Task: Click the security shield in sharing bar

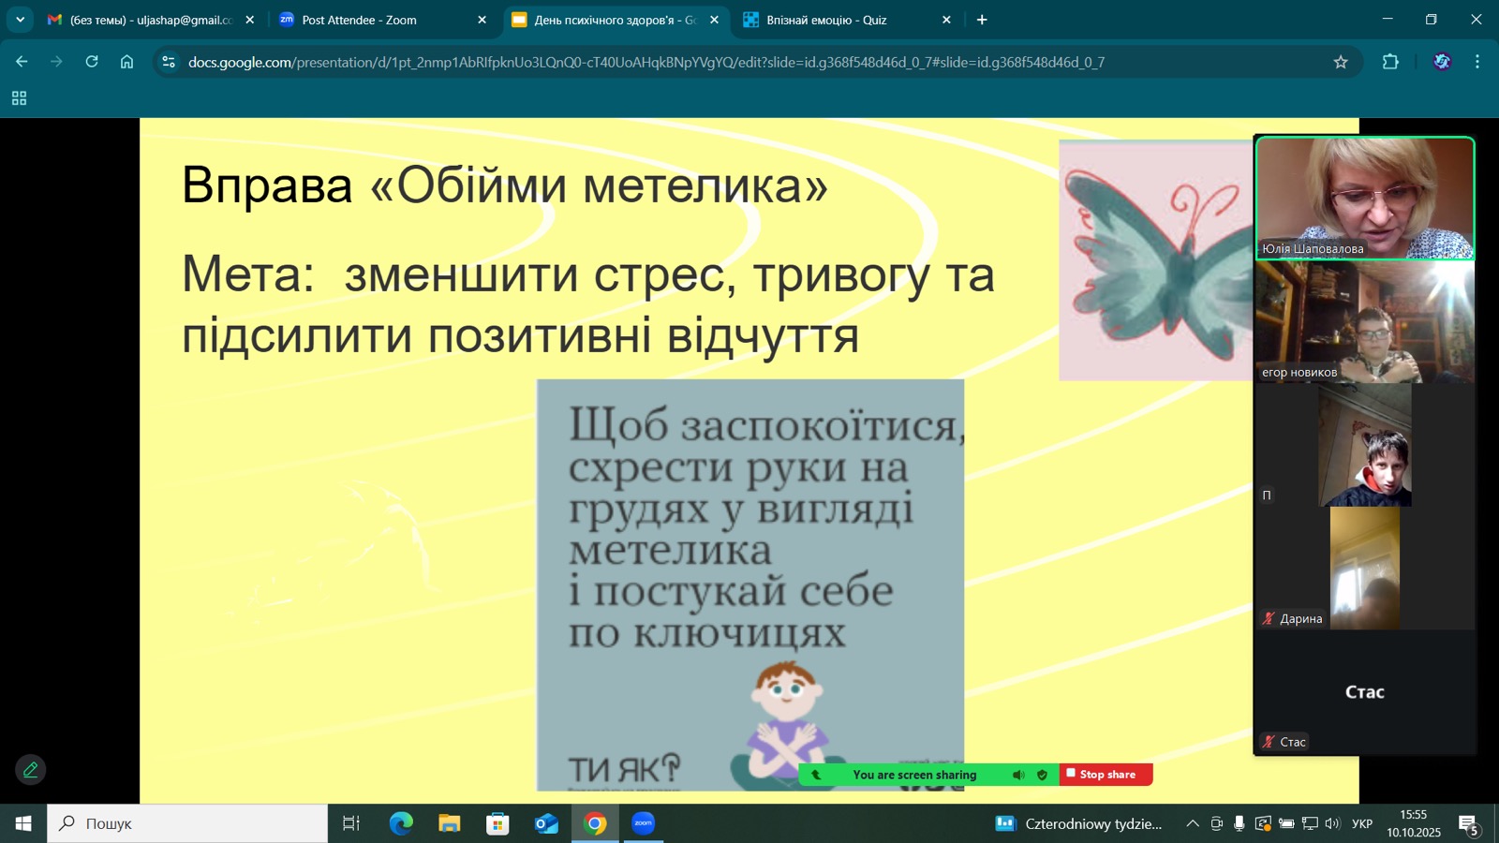Action: point(1042,775)
